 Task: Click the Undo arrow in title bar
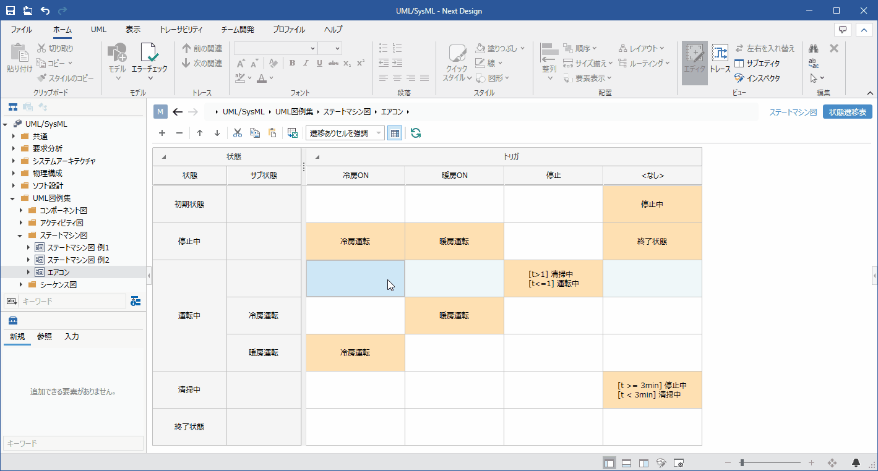coord(45,11)
